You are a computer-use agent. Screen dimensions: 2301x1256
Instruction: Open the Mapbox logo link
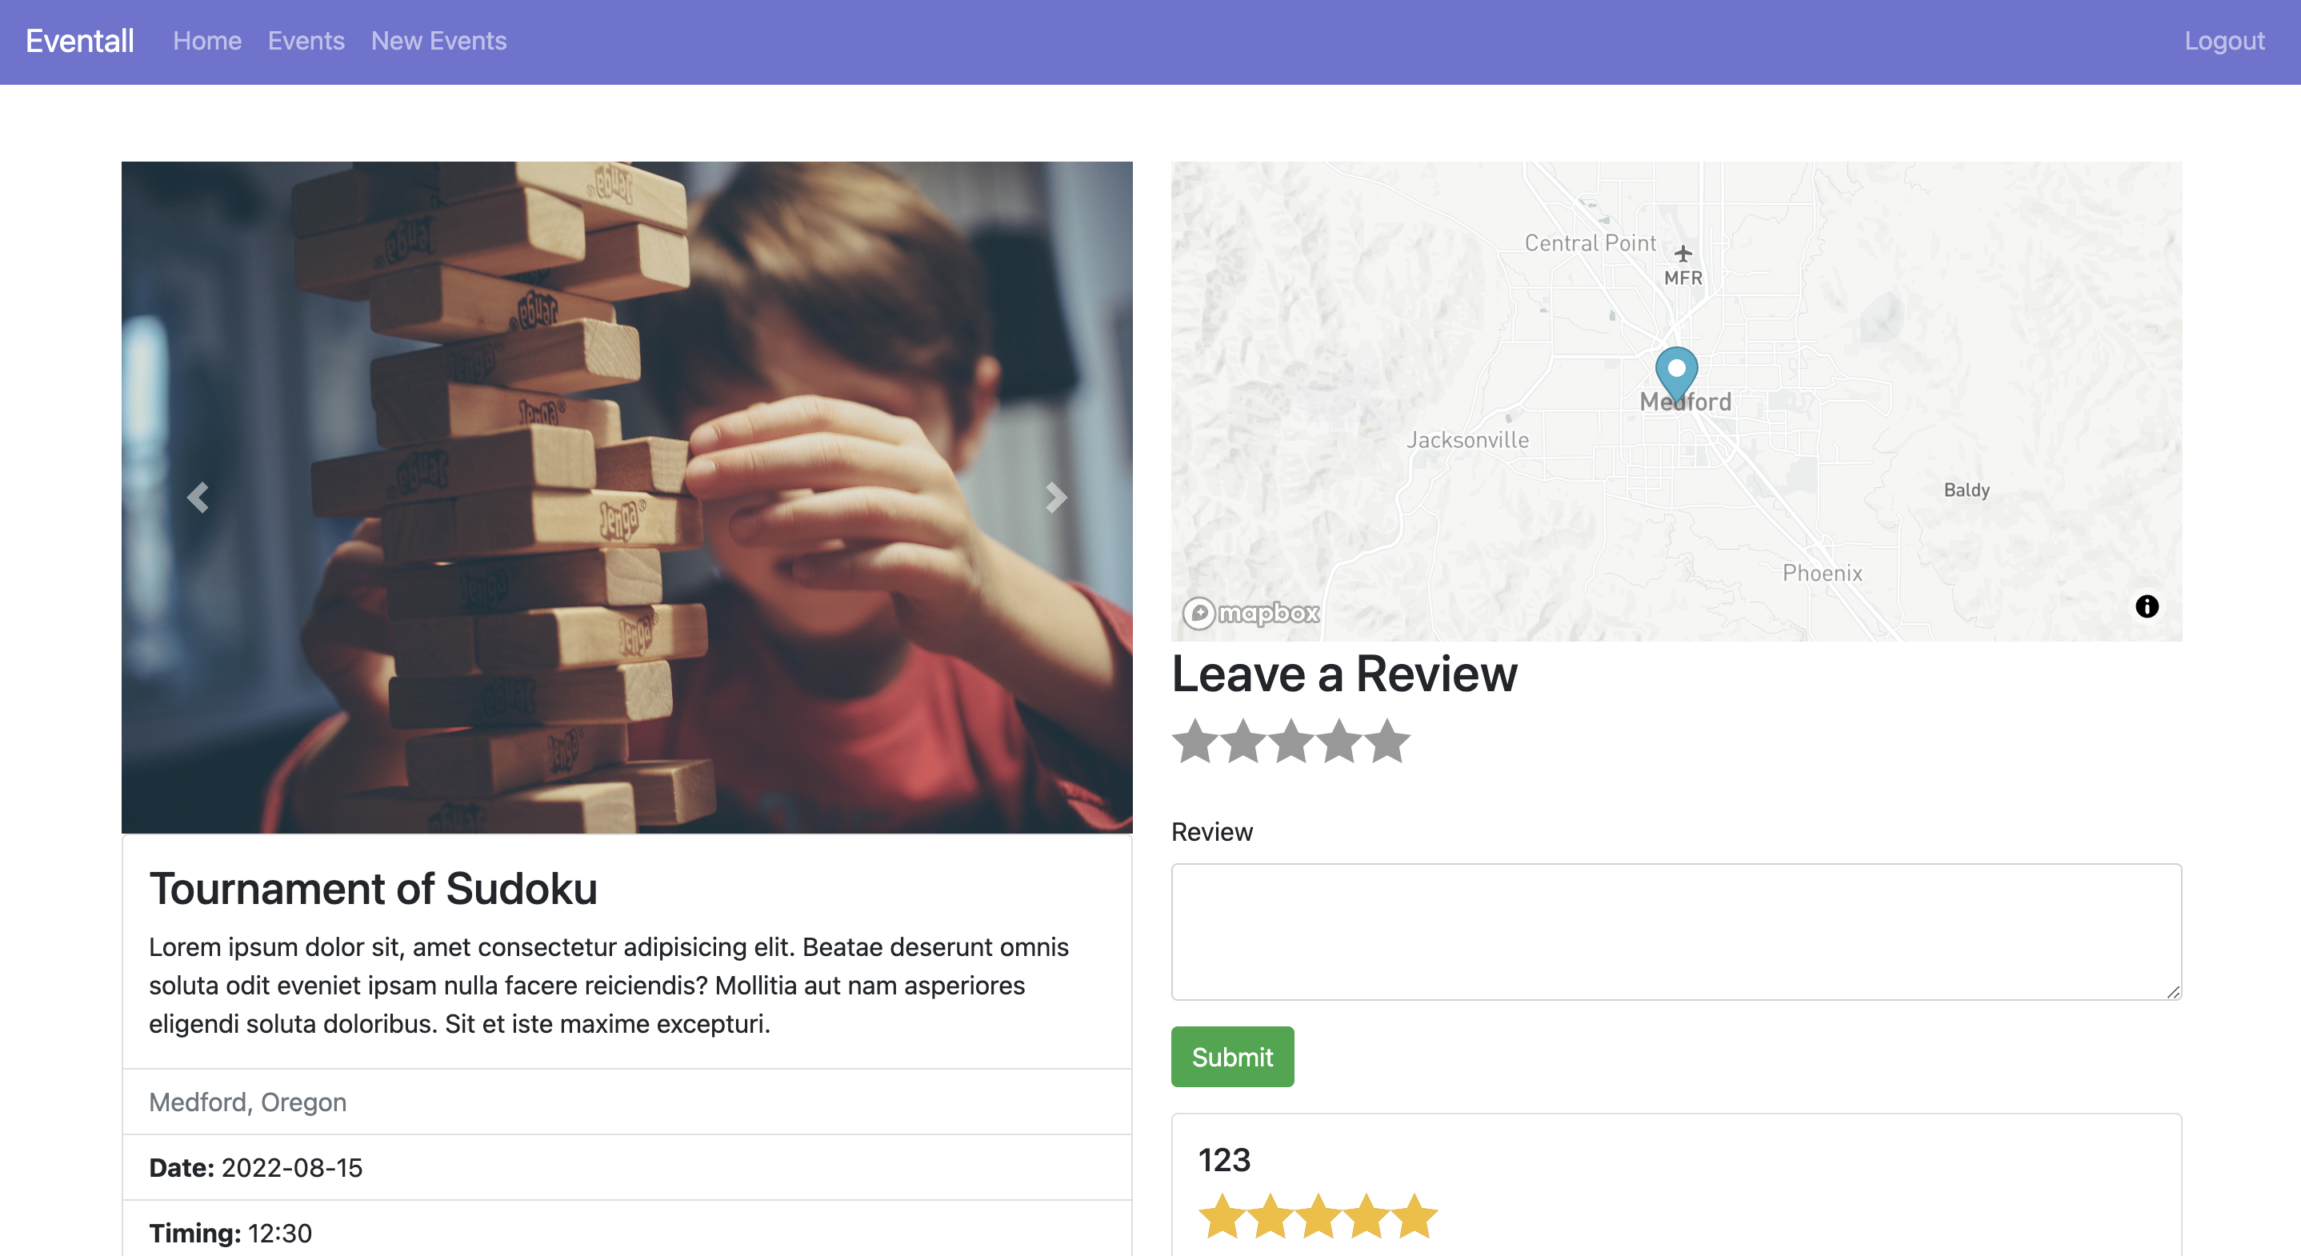tap(1251, 613)
